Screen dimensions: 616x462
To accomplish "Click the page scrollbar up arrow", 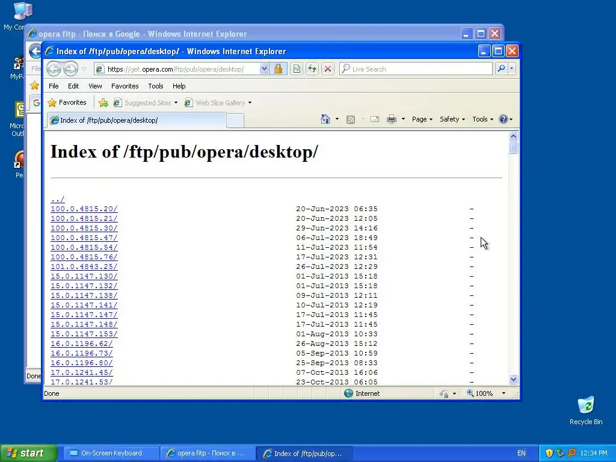I will click(x=514, y=137).
